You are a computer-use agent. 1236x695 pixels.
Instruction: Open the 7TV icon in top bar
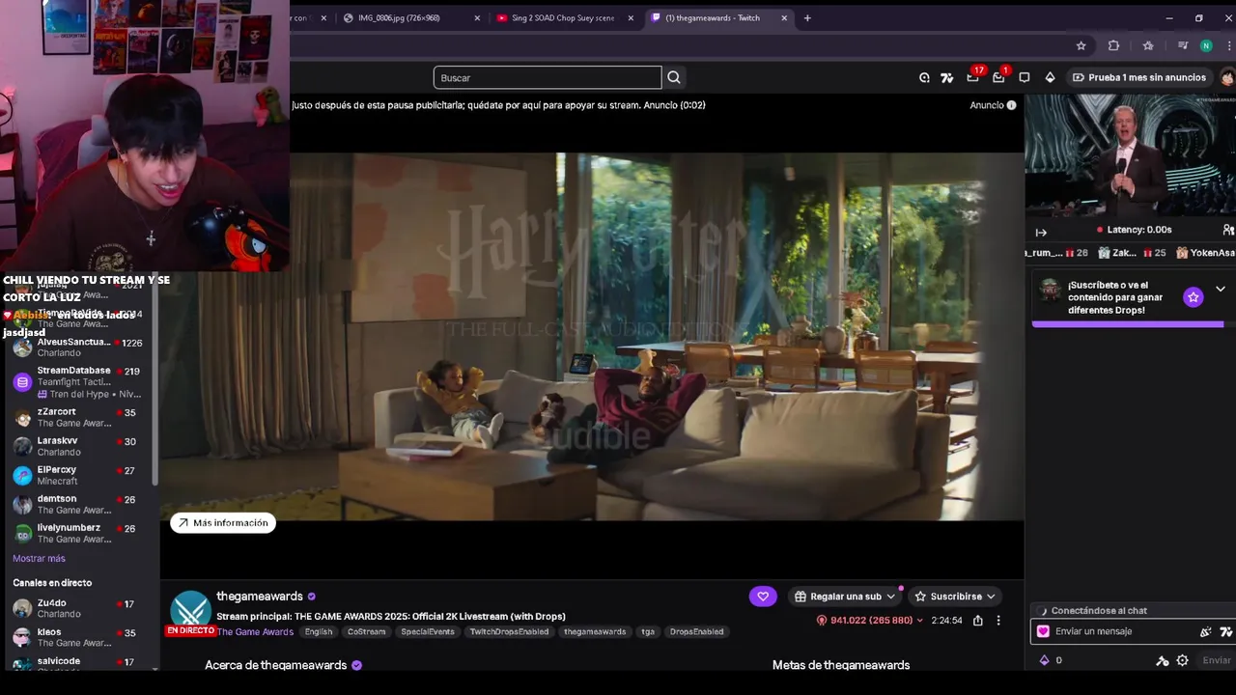point(946,77)
